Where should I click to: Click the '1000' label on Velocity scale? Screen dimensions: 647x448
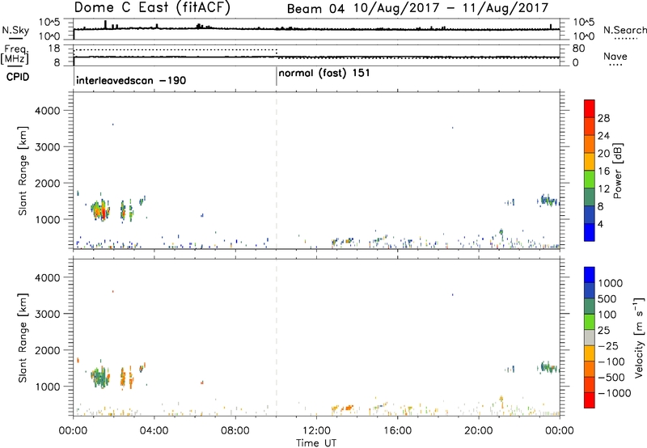(x=611, y=283)
